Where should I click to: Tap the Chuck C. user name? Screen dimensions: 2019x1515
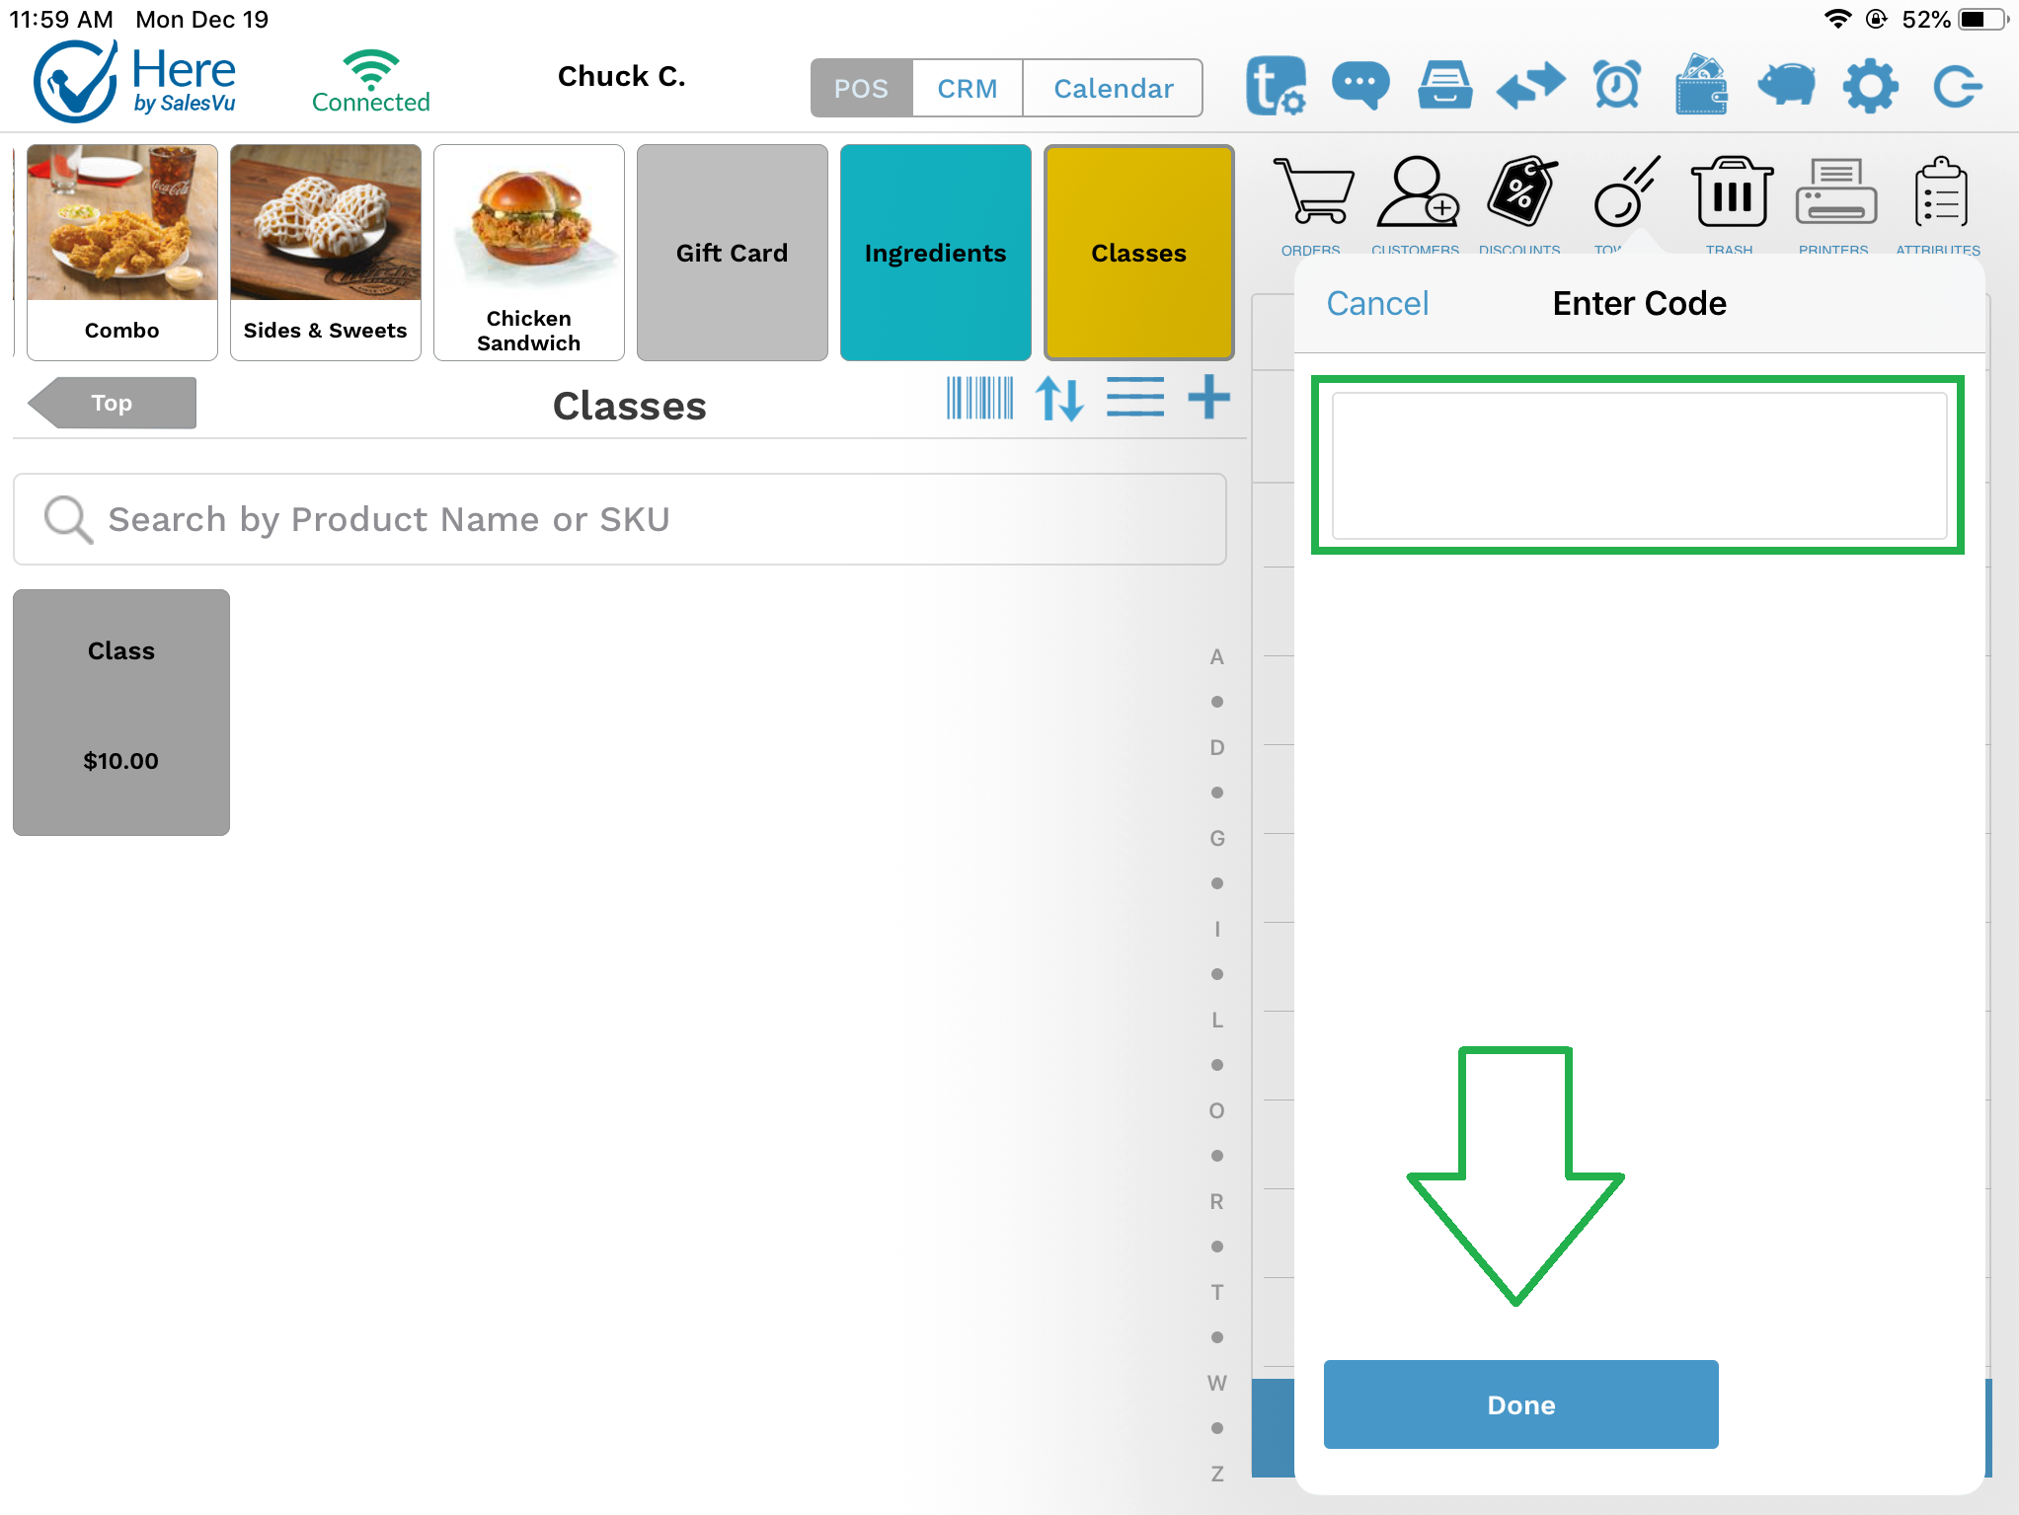pyautogui.click(x=621, y=77)
